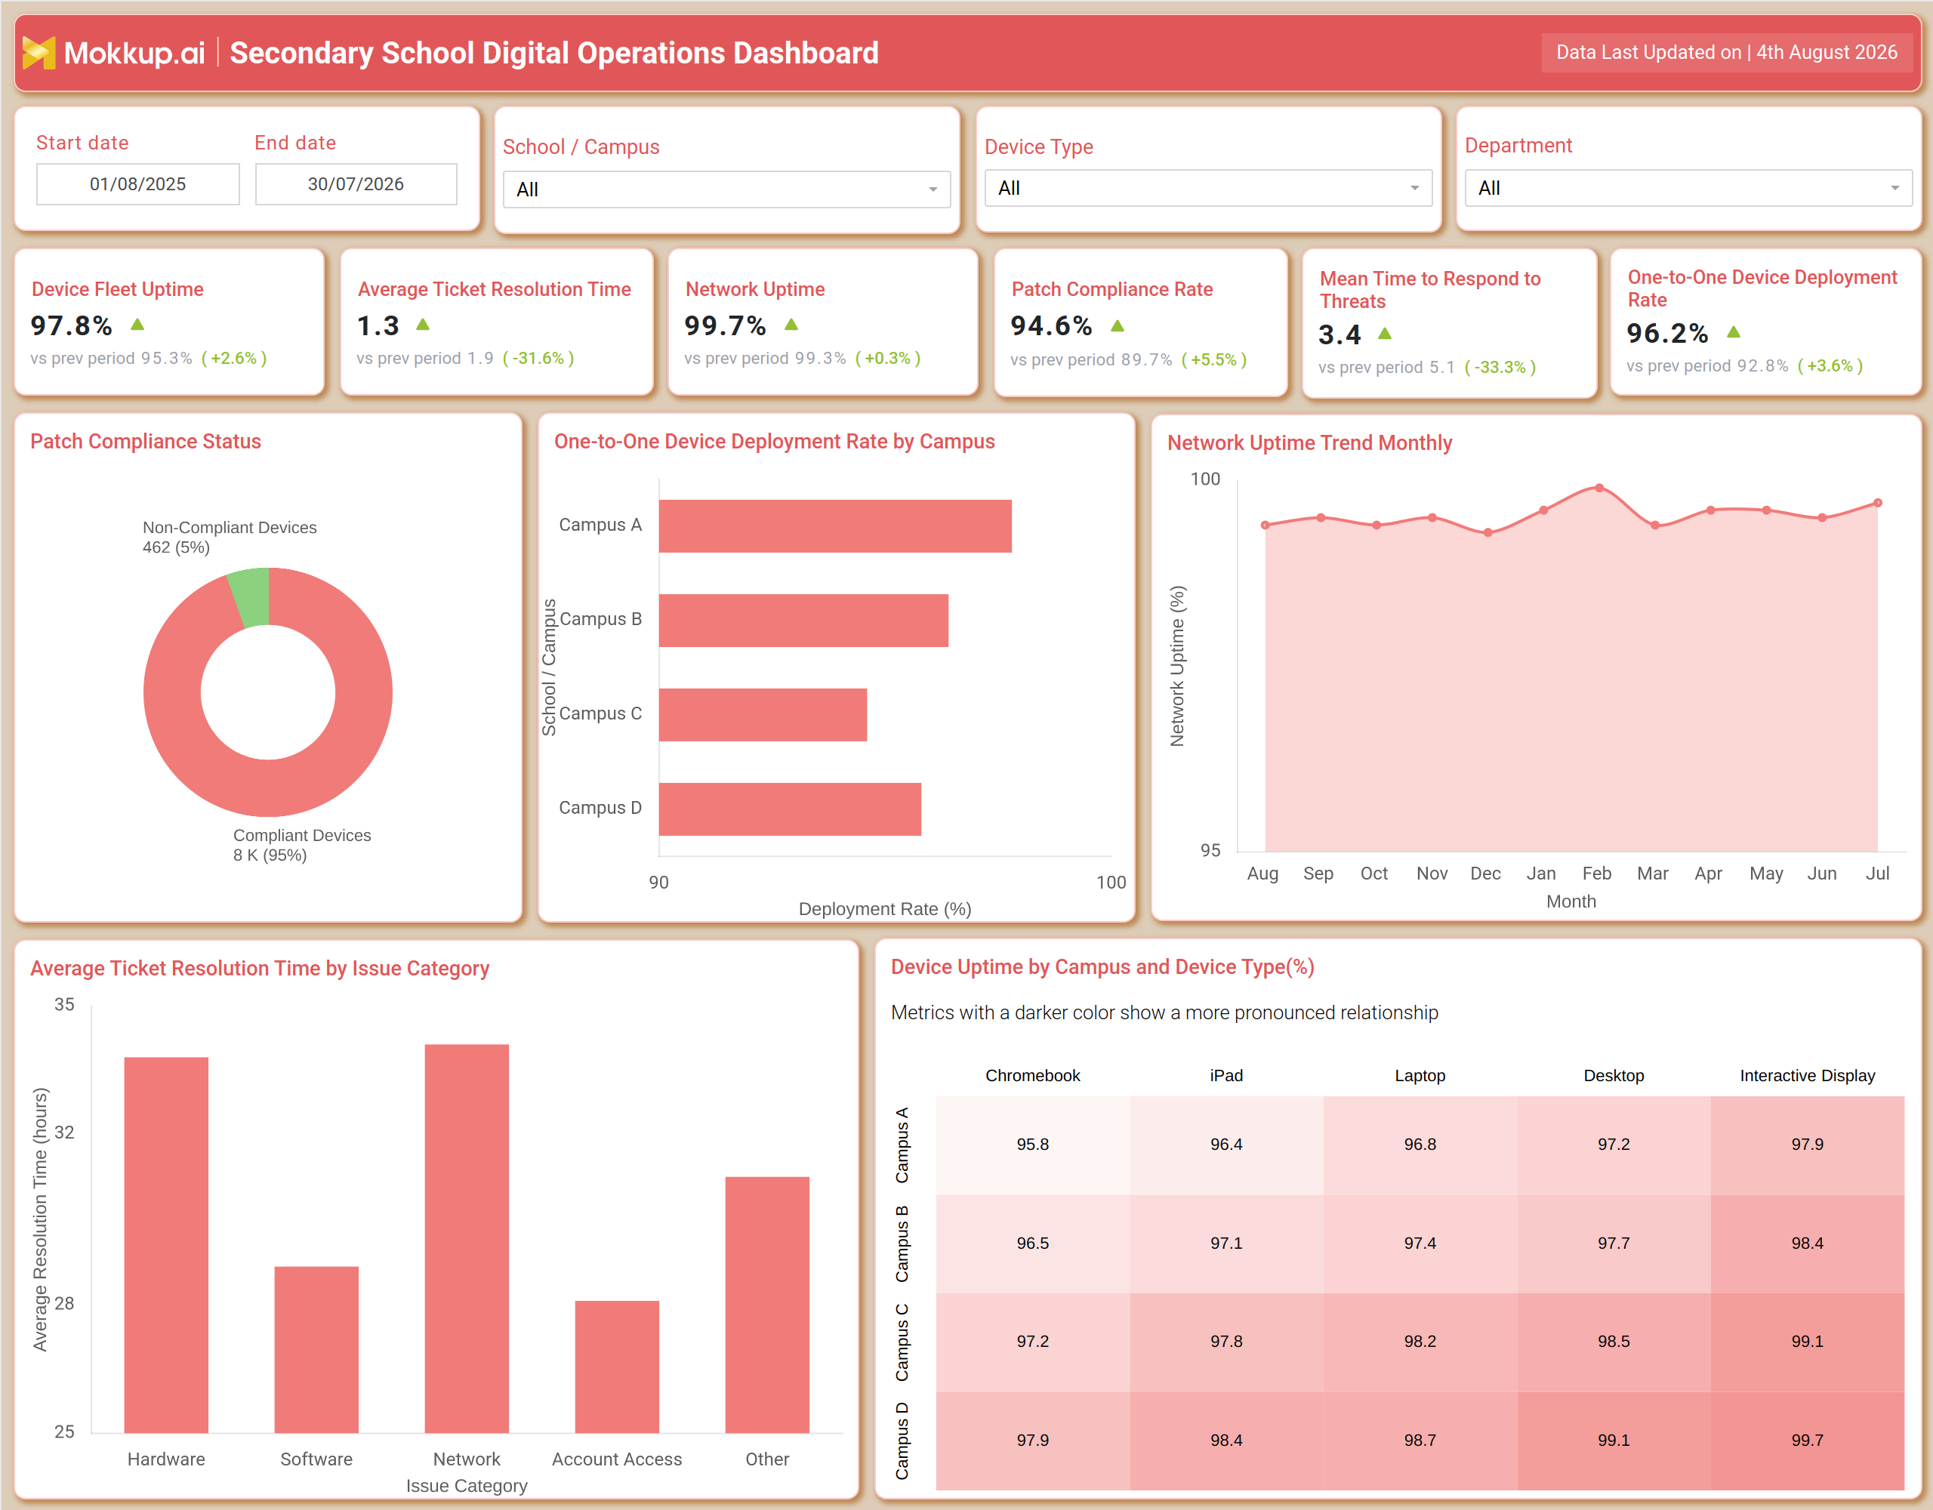Click the Interactive Display column header
This screenshot has height=1510, width=1933.
1808,1075
